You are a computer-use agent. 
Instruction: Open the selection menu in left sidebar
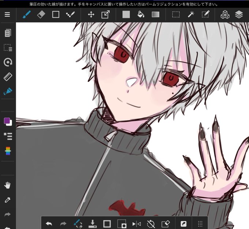click(8, 48)
